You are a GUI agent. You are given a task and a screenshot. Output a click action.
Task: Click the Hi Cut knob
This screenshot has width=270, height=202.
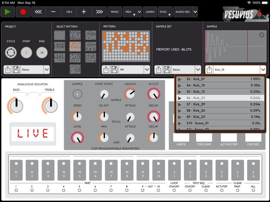154,94
